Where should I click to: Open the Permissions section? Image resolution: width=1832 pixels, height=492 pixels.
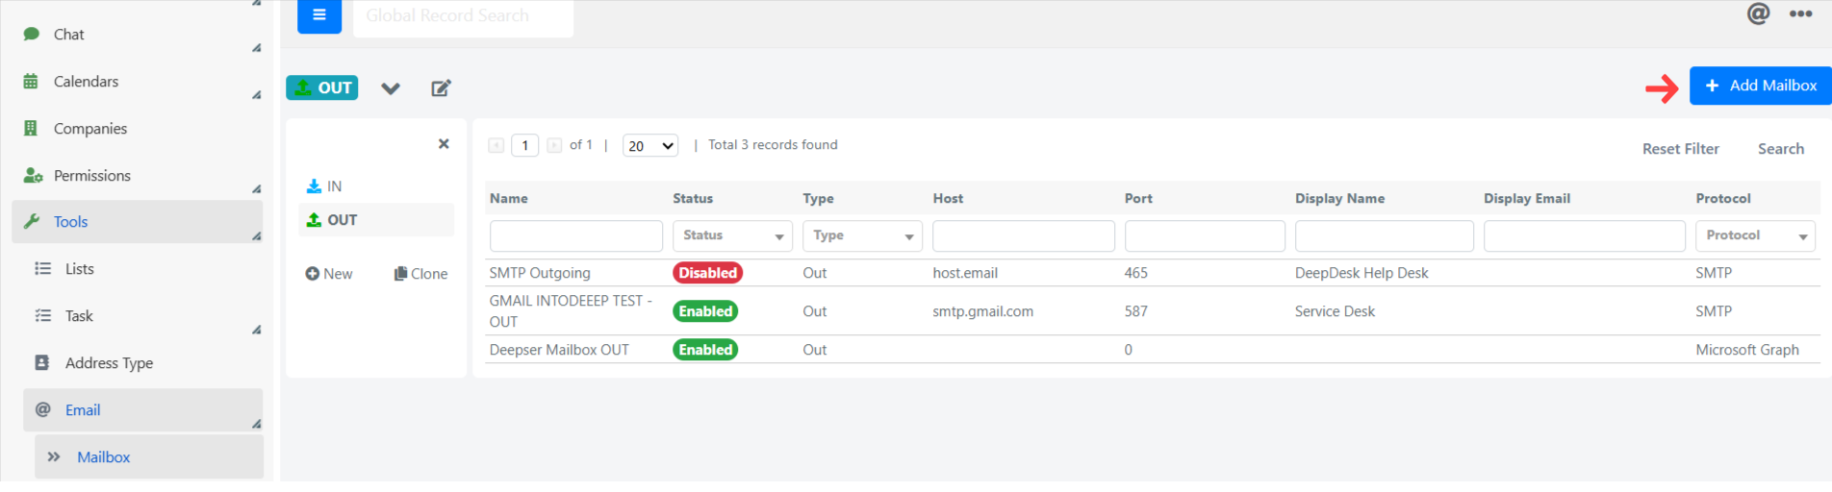click(x=91, y=176)
